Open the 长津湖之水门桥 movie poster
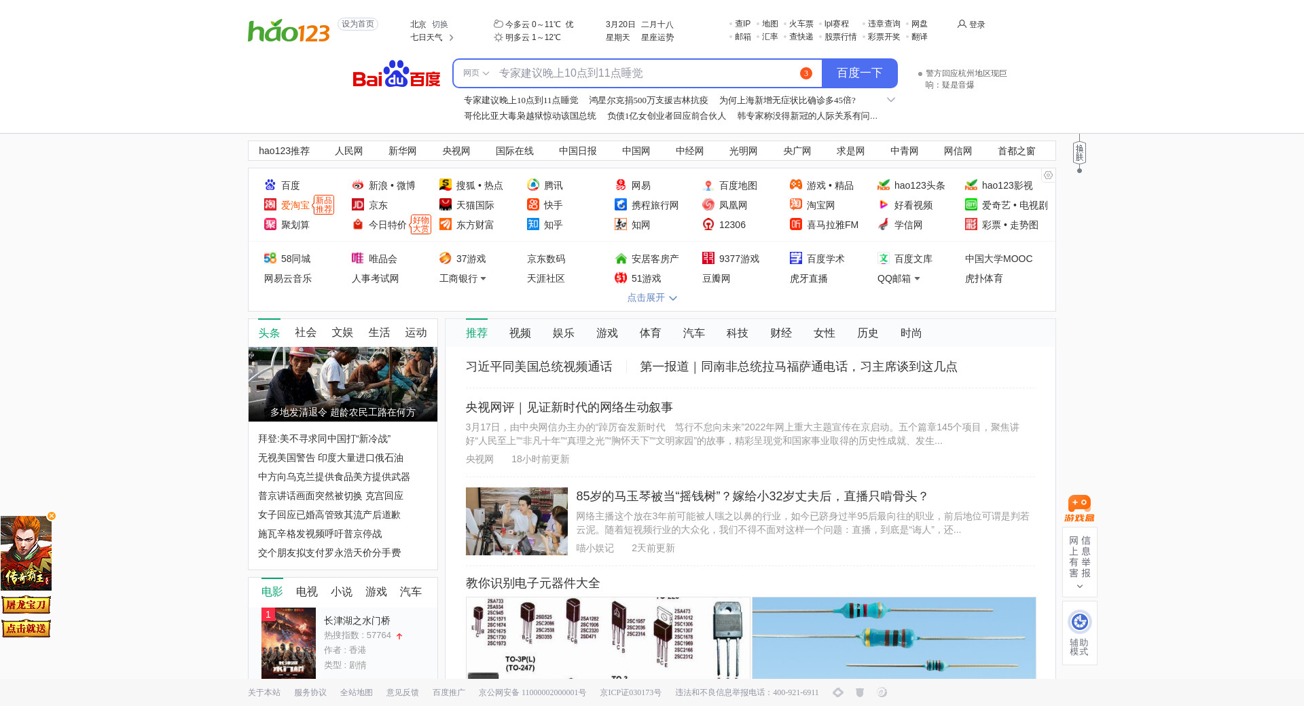Viewport: 1304px width, 706px height. 289,643
